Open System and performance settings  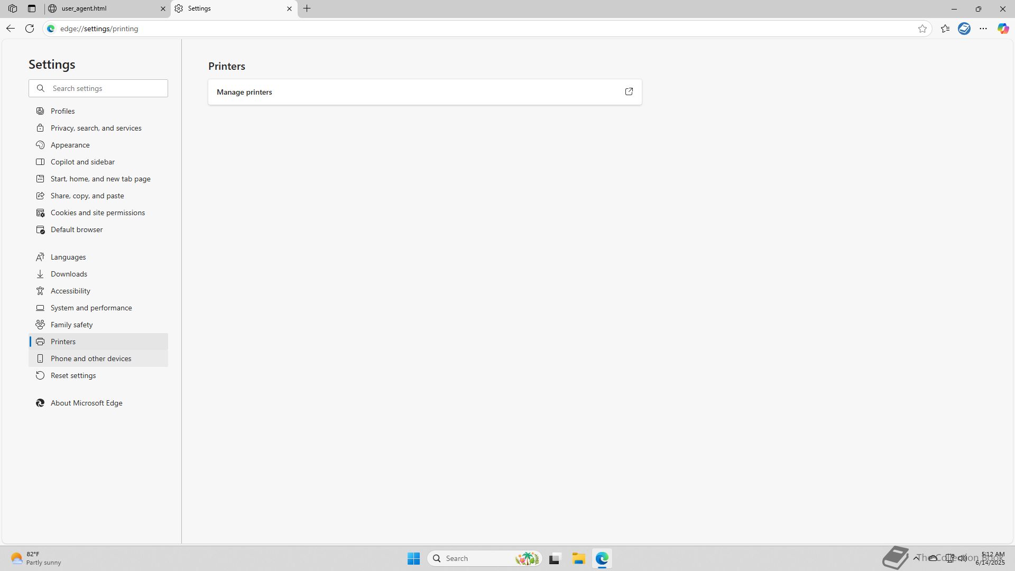coord(91,308)
